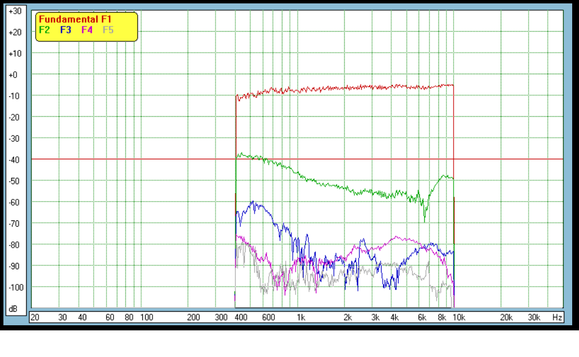Click the +30 dB axis label

click(15, 11)
